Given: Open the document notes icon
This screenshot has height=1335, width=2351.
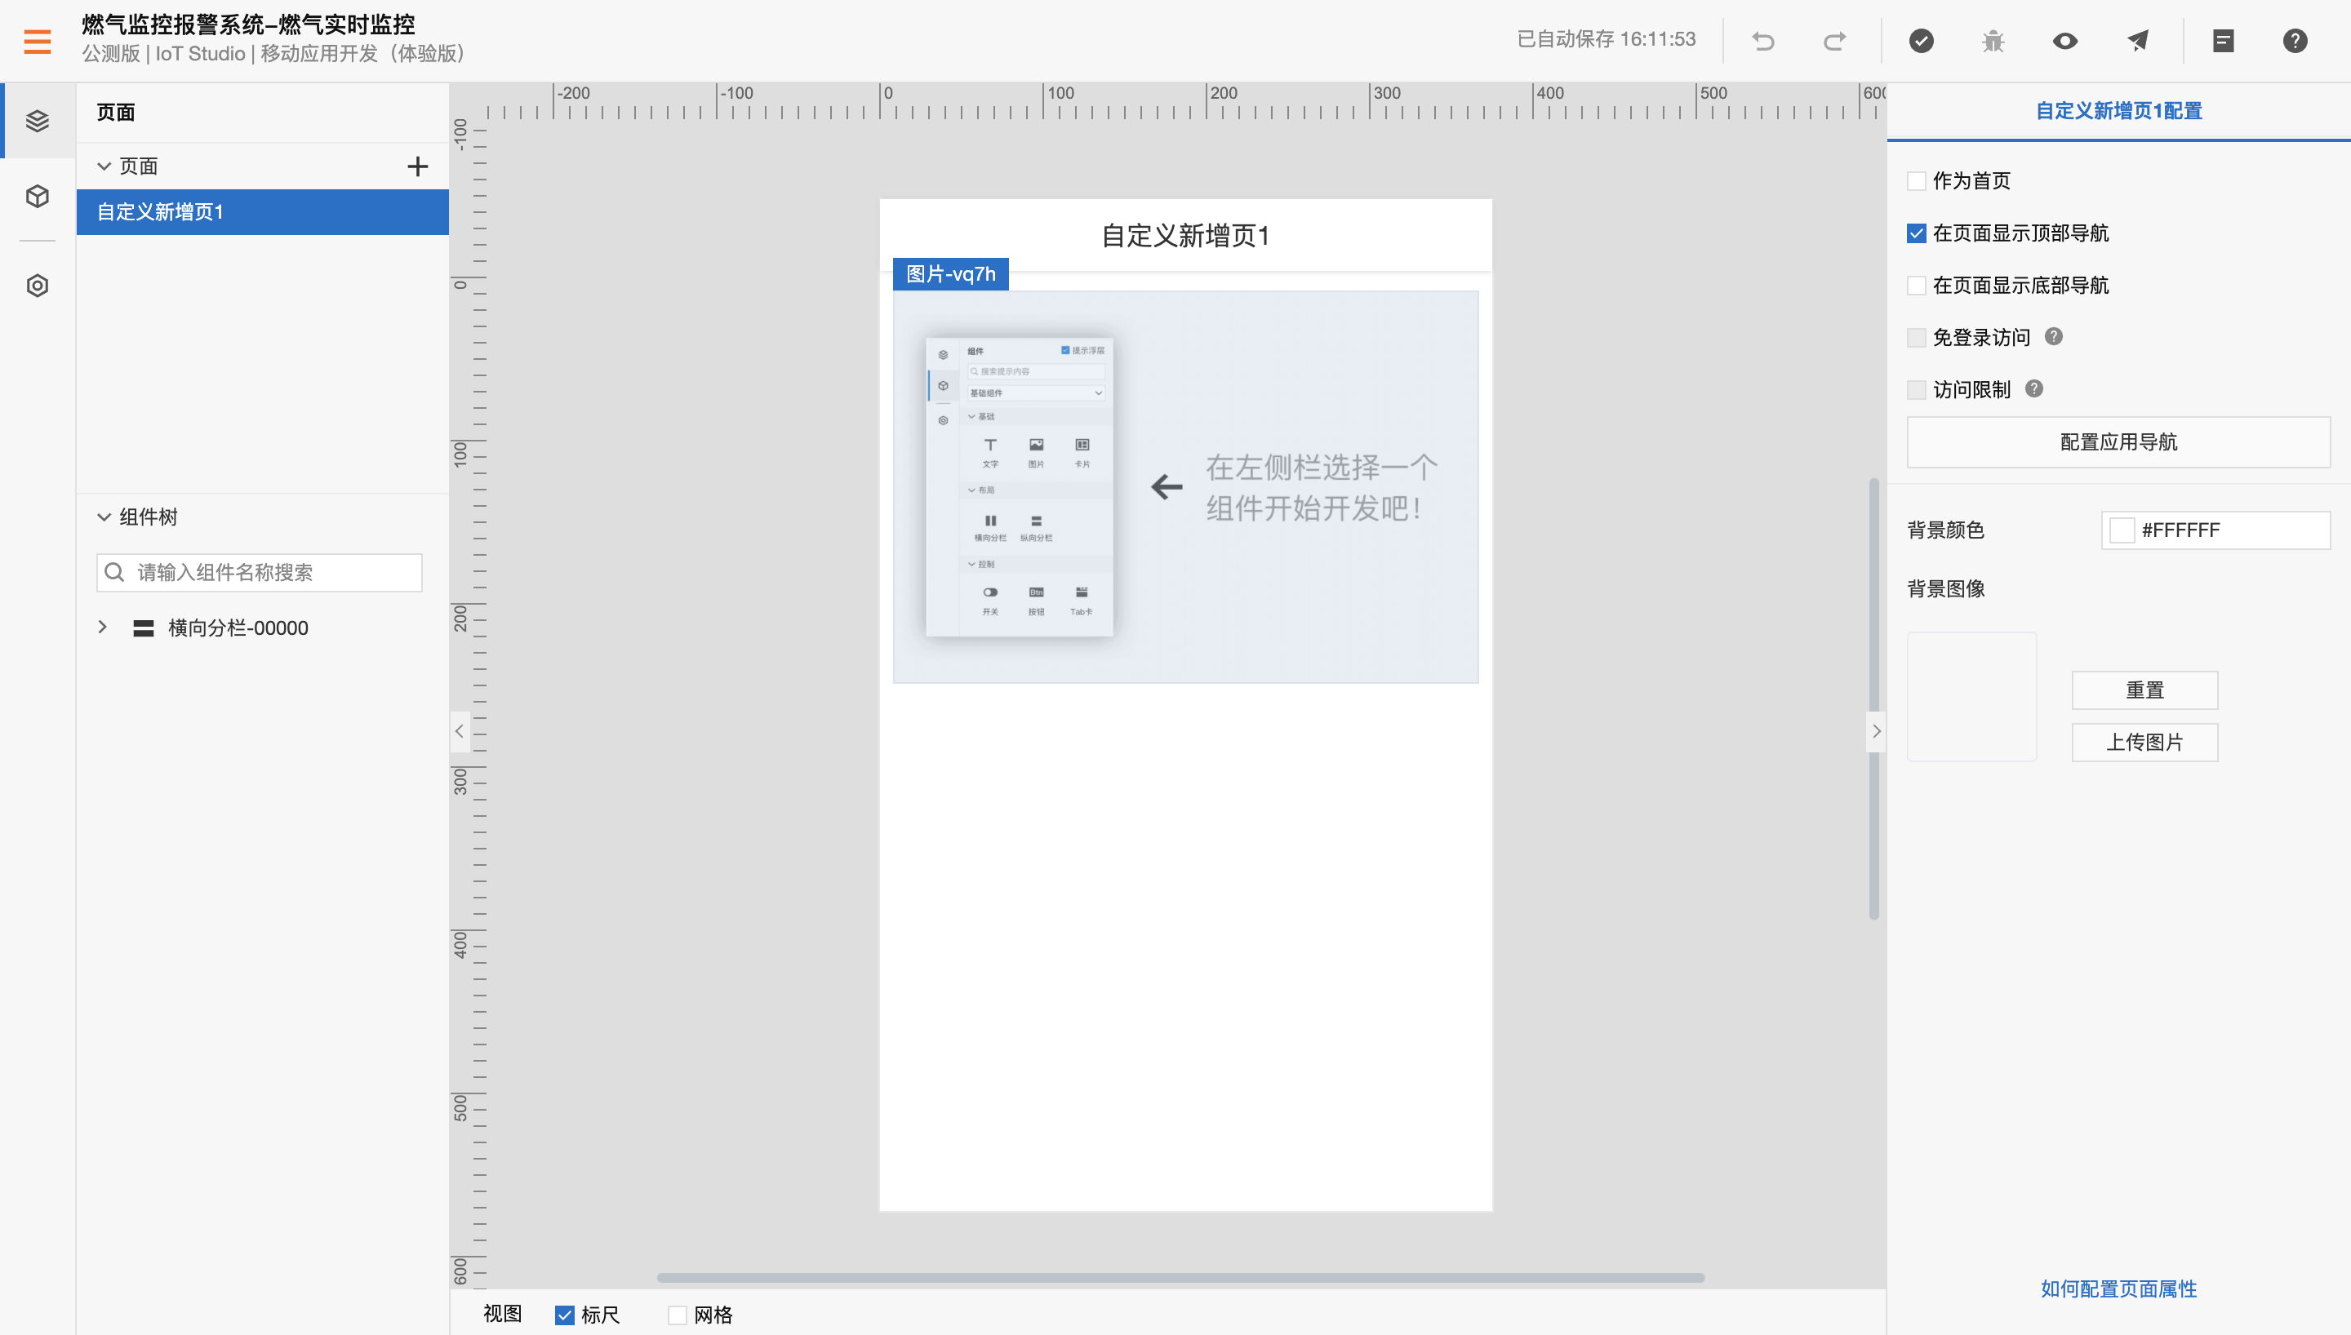Looking at the screenshot, I should point(2224,40).
